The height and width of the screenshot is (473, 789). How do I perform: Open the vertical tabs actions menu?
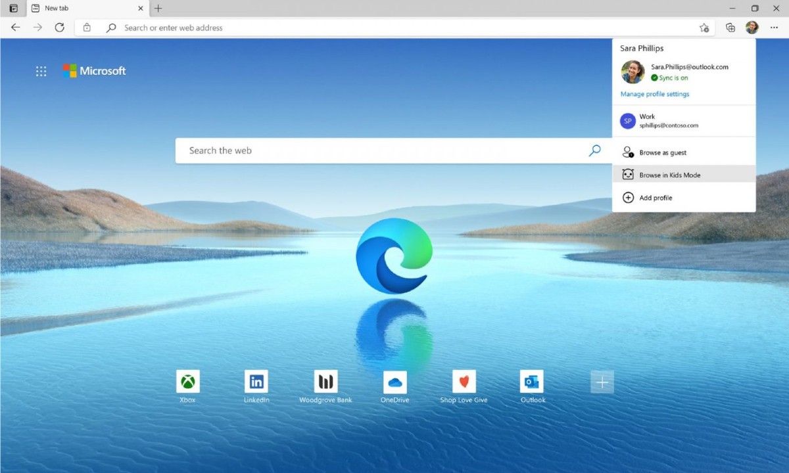[13, 9]
